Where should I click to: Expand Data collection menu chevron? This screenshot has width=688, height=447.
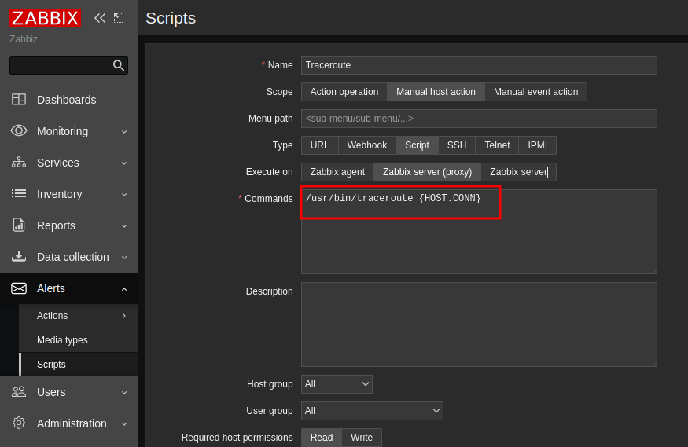click(x=124, y=257)
